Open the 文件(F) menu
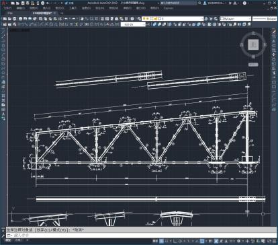Image resolution: width=278 pixels, height=245 pixels. (x=7, y=8)
